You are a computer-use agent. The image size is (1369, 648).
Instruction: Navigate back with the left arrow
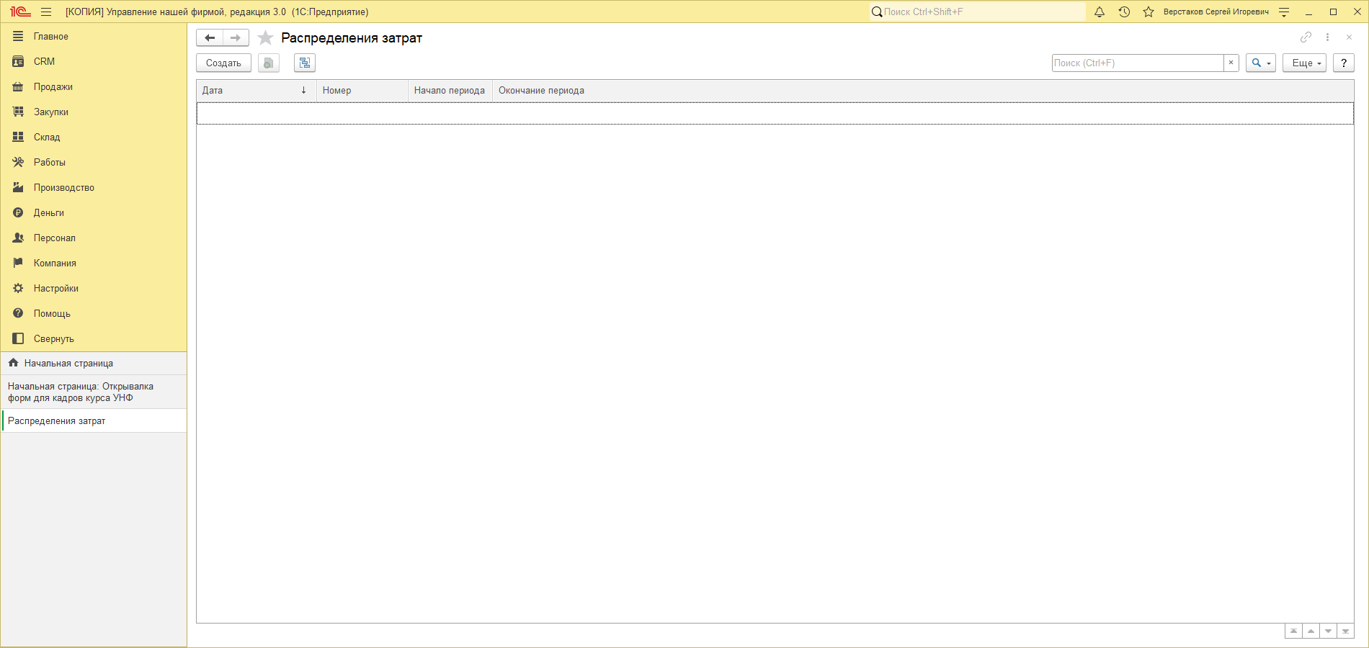click(x=210, y=37)
